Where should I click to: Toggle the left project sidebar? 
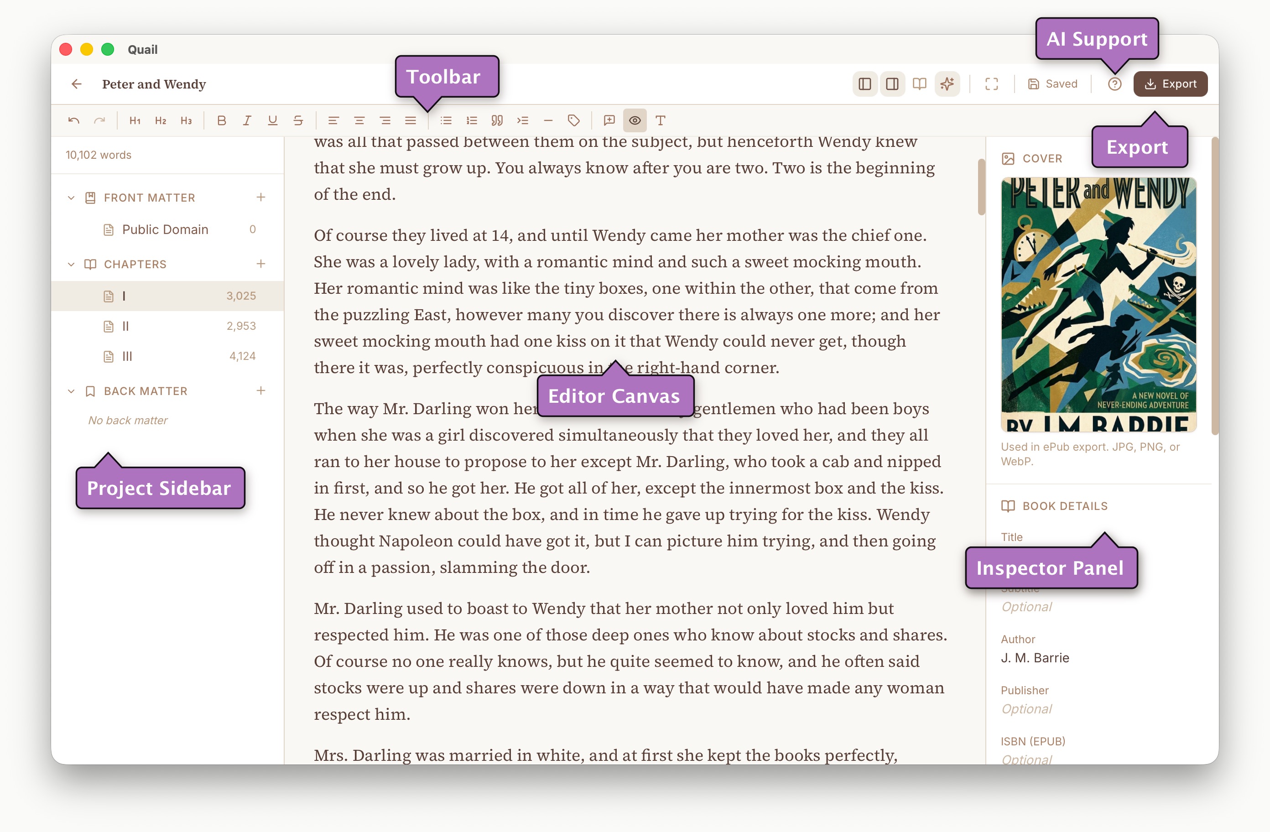point(865,84)
